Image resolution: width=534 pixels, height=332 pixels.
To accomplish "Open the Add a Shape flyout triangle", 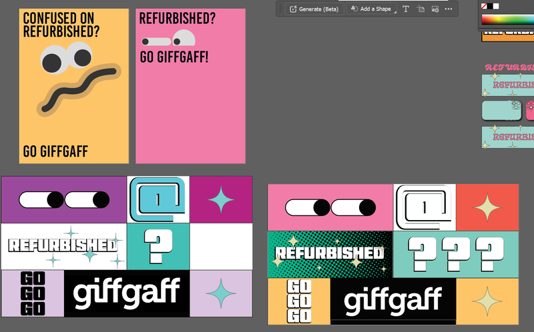I will [x=395, y=13].
